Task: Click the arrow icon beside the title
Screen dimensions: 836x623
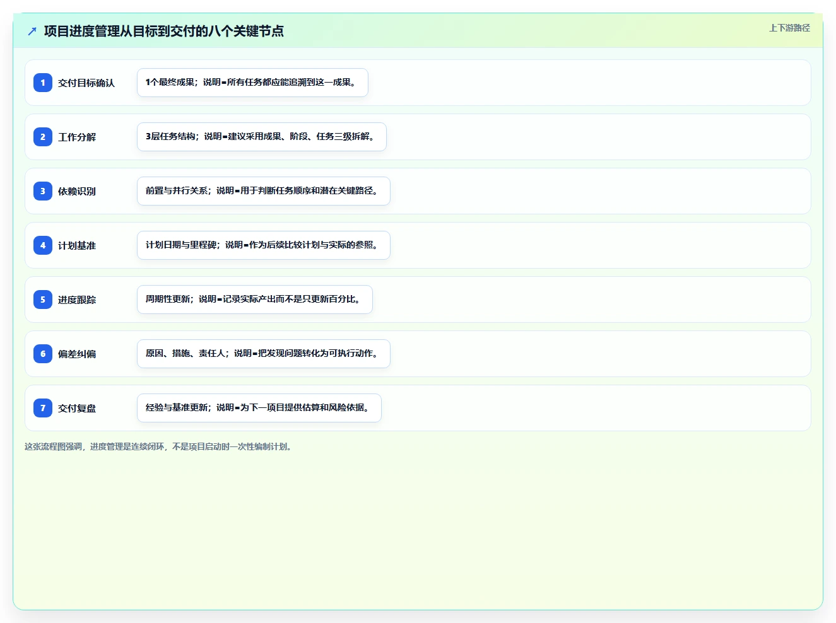Action: pyautogui.click(x=32, y=31)
